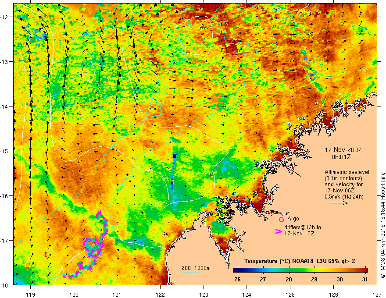Click the velocity scale reference arrow
The image size is (386, 298).
tap(339, 203)
